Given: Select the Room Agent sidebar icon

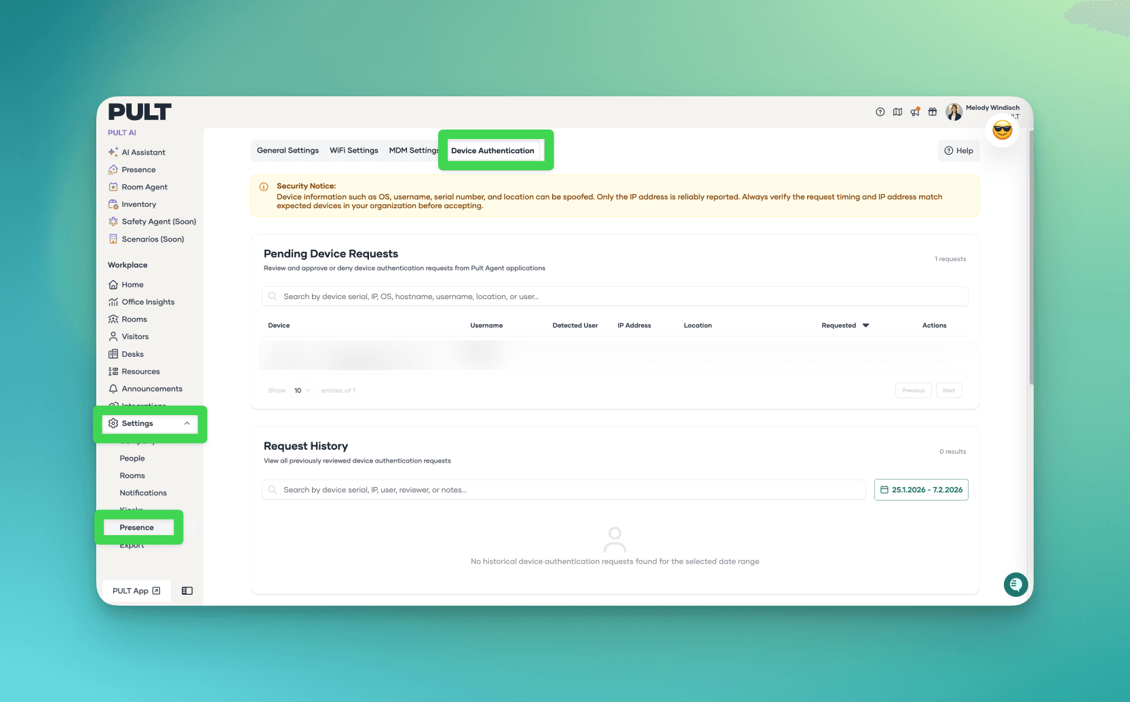Looking at the screenshot, I should coord(113,187).
